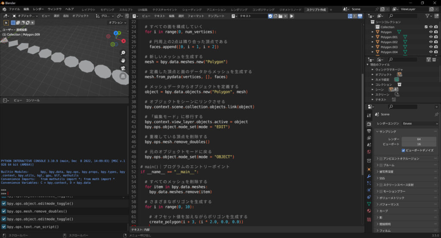Toggle the viewport camera view gizmo
The height and width of the screenshot is (238, 441).
coord(123,68)
